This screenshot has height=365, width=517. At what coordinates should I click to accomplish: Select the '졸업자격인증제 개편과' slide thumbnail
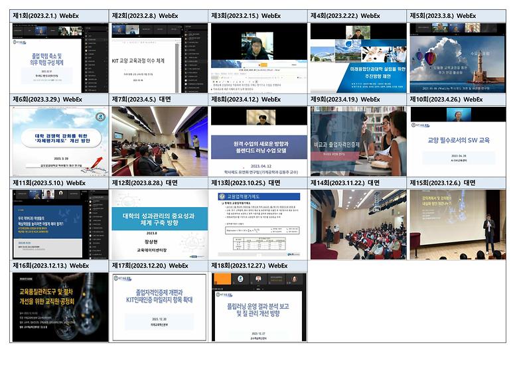(x=159, y=307)
